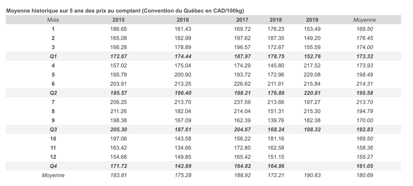Viewport: 413px width, 186px height.
Task: Click the 2016 column header
Action: tap(183, 20)
